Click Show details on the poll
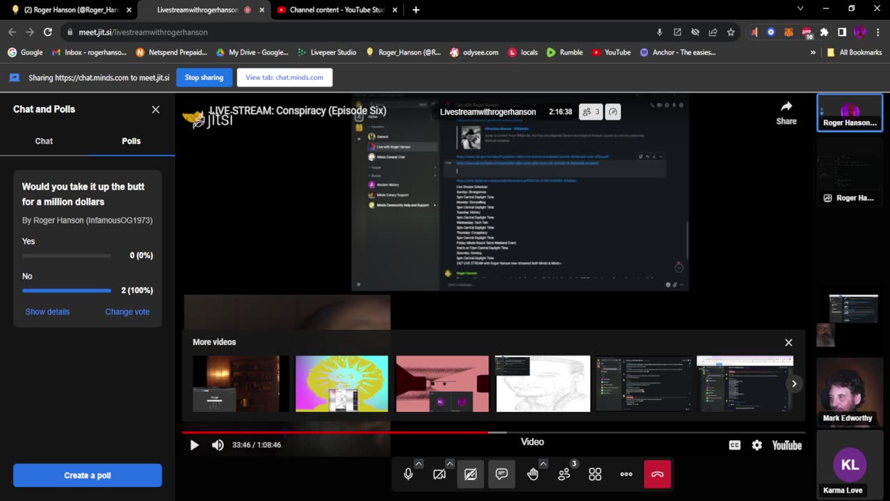This screenshot has height=501, width=890. [x=47, y=312]
